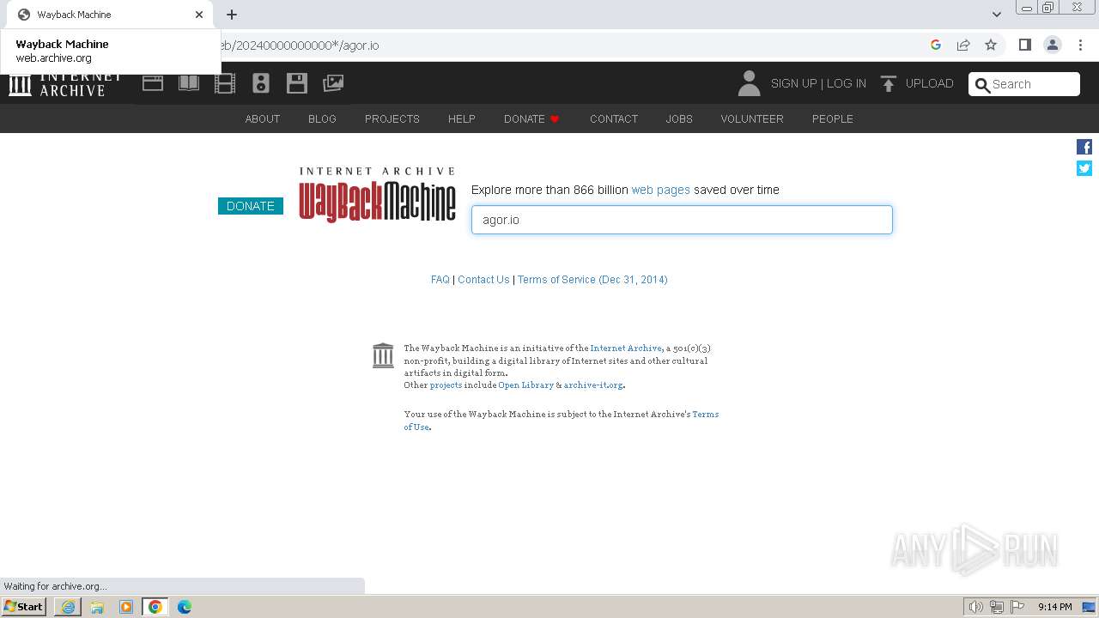Open the archive-it.org link
This screenshot has height=618, width=1099.
point(593,385)
